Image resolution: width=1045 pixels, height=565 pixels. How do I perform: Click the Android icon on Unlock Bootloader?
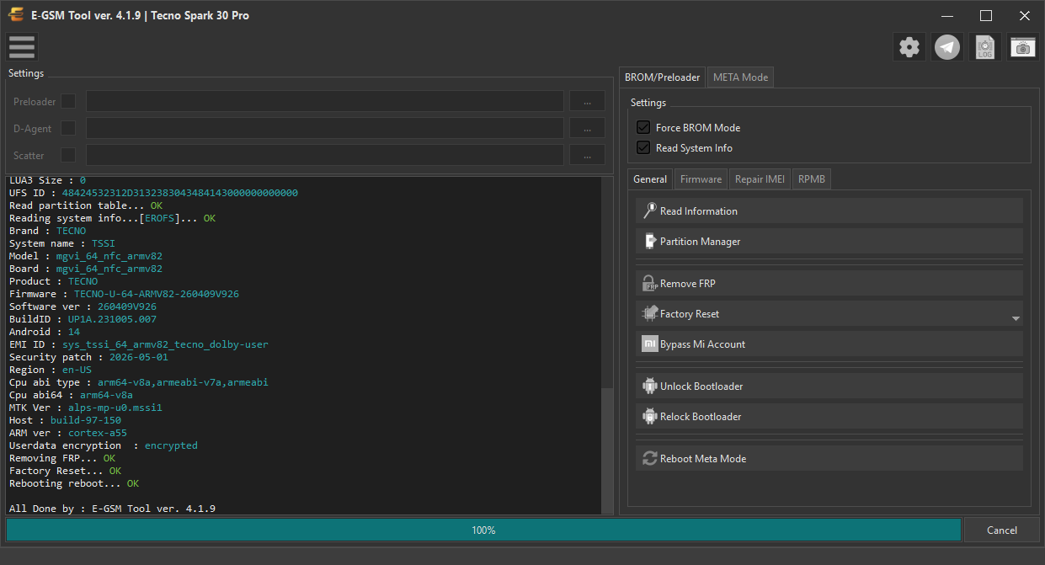tap(649, 386)
